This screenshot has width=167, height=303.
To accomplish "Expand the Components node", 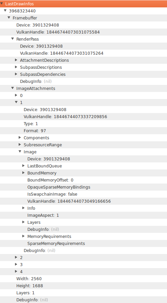I will (20, 137).
